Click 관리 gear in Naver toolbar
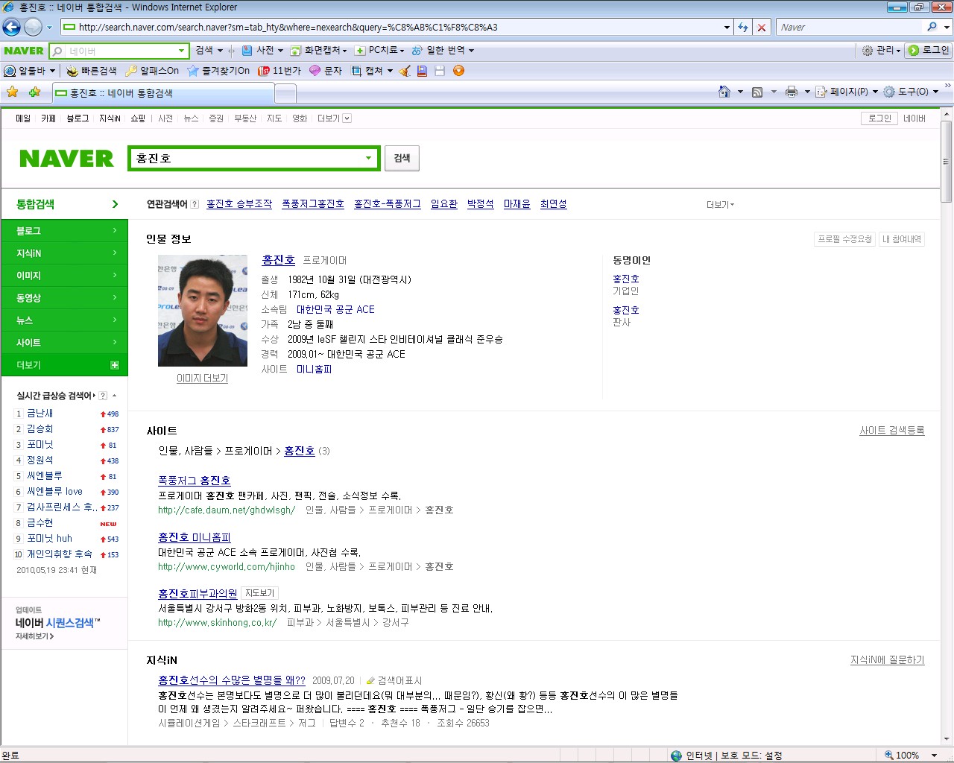 click(x=881, y=51)
